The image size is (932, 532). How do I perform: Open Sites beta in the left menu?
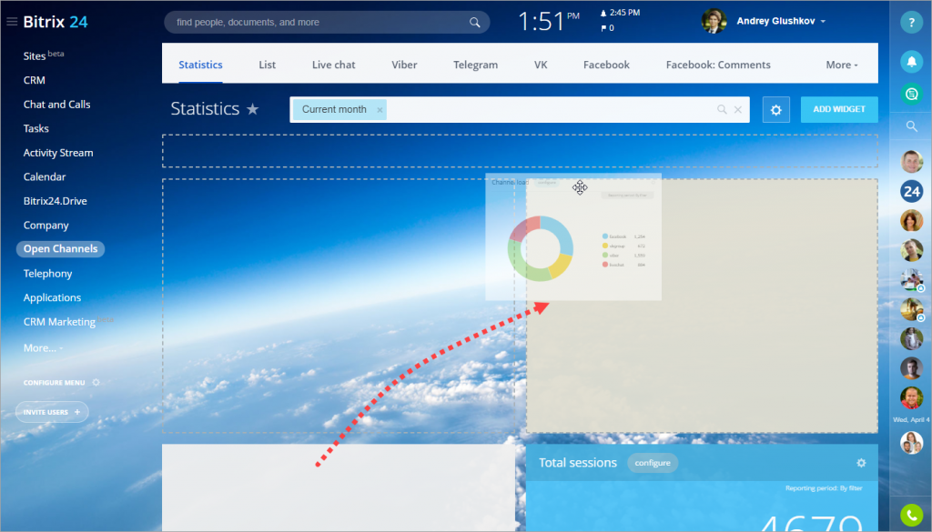pos(44,55)
